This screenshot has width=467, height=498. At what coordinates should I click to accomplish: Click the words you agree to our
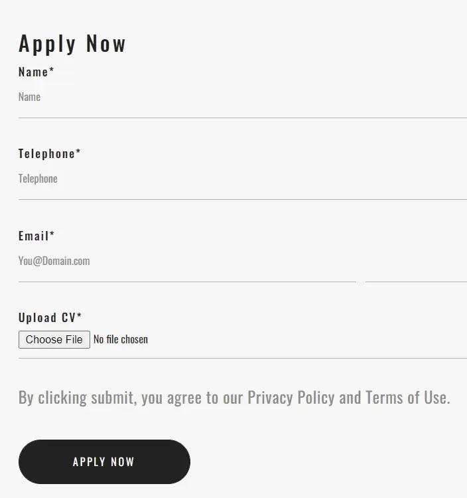point(192,398)
